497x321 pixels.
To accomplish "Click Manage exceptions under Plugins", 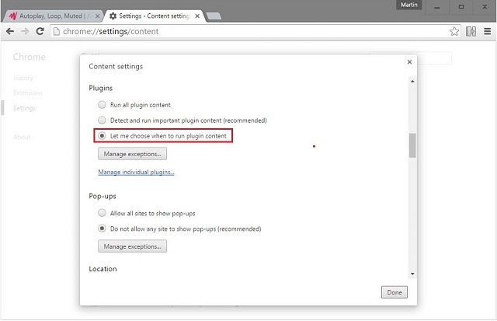I will [x=132, y=154].
